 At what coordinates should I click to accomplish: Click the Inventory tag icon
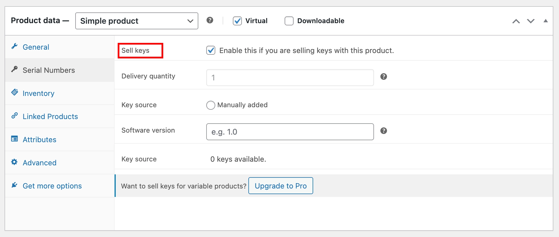click(14, 93)
